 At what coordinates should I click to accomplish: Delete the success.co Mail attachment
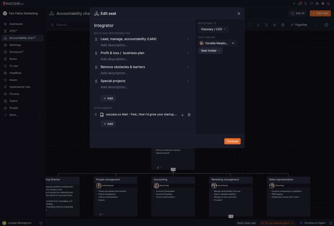pyautogui.click(x=189, y=115)
